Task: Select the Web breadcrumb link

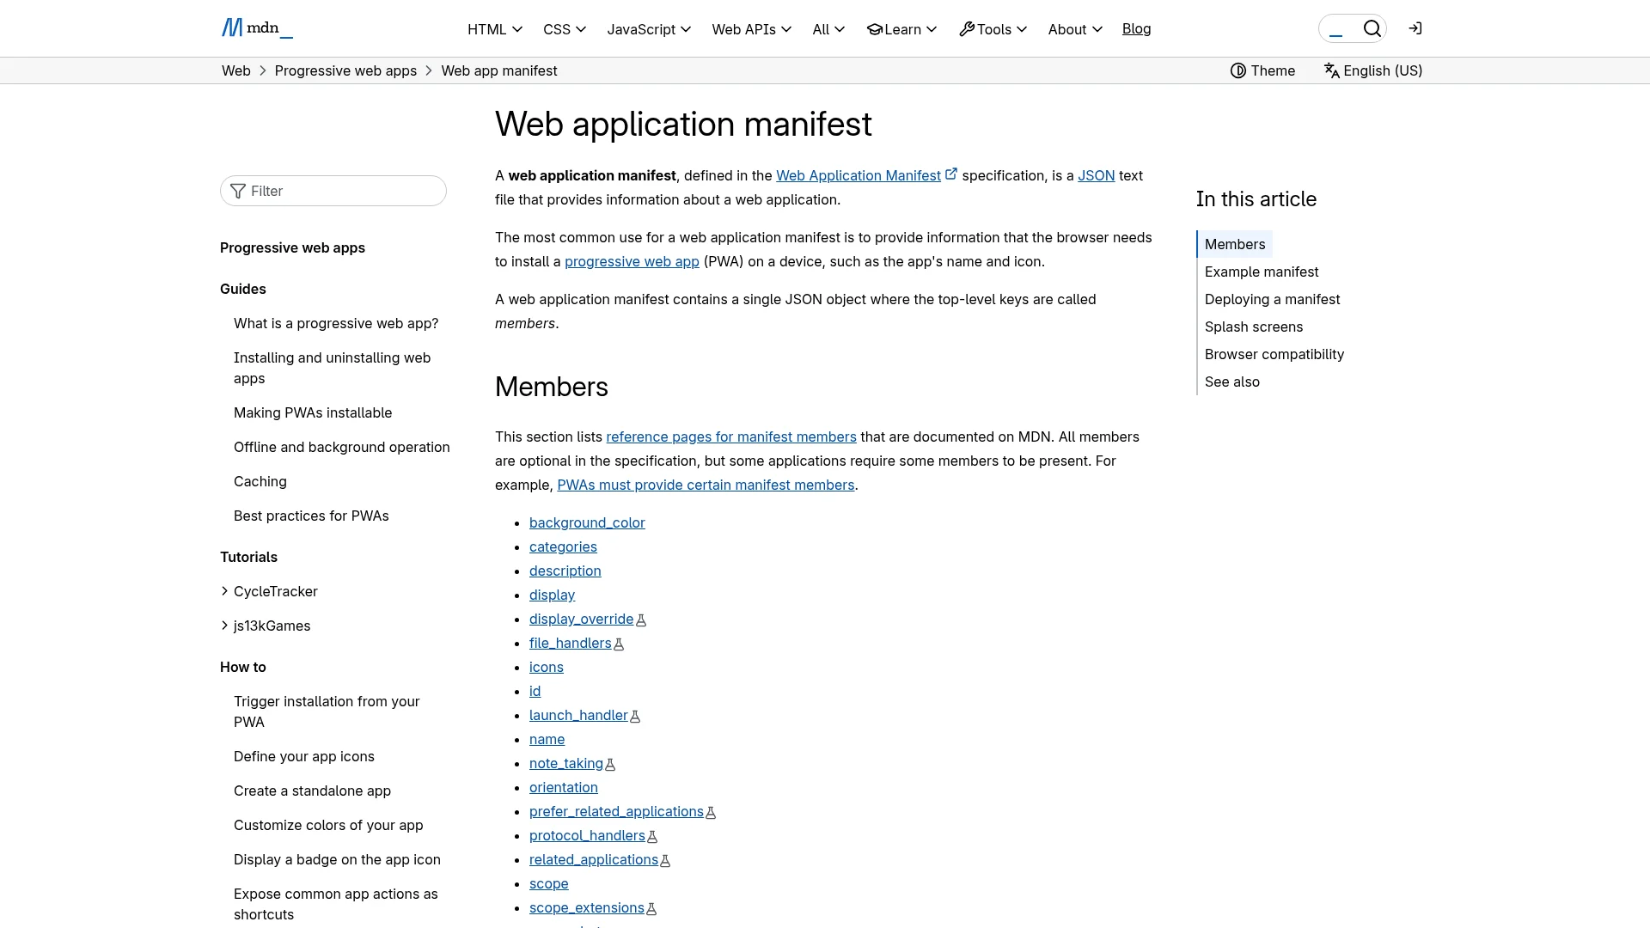Action: pos(235,70)
